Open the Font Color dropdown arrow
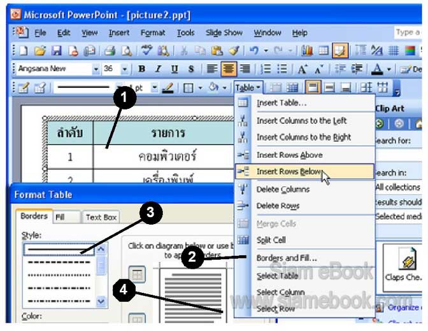 click(389, 69)
